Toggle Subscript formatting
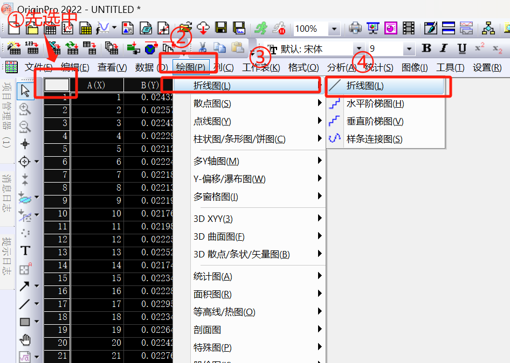This screenshot has height=363, width=510. coord(497,49)
